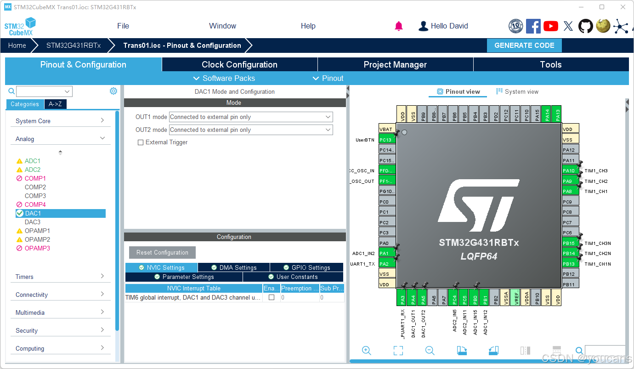Rotate the chip clockwise icon
Screen dimensions: 634x369
pyautogui.click(x=462, y=351)
